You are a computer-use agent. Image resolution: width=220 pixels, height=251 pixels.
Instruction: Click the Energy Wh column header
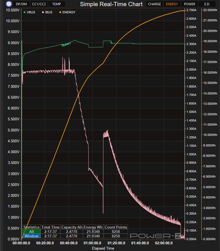pos(93,227)
